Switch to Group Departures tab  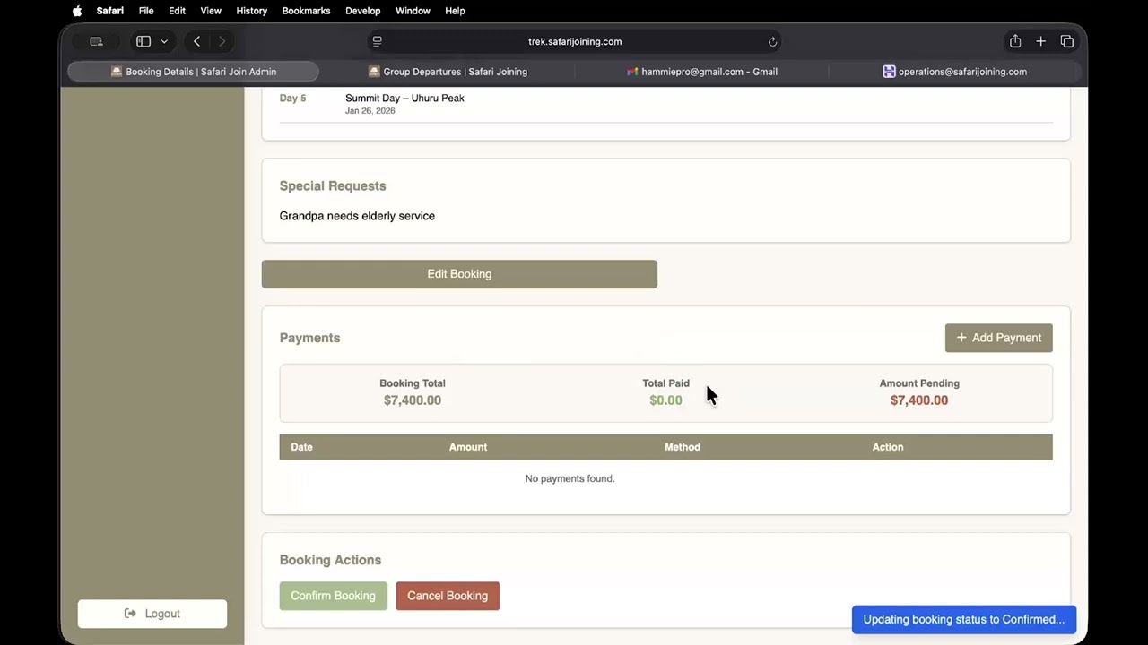tap(448, 72)
